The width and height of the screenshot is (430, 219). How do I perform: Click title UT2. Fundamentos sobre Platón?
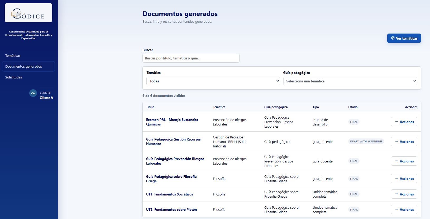pos(171,209)
